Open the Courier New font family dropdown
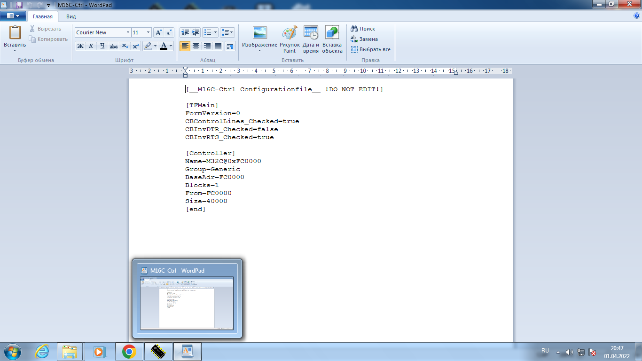Image resolution: width=642 pixels, height=361 pixels. [128, 32]
